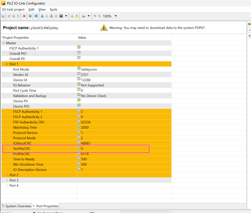
Task: Click the yellow download to system icon
Action: [77, 16]
